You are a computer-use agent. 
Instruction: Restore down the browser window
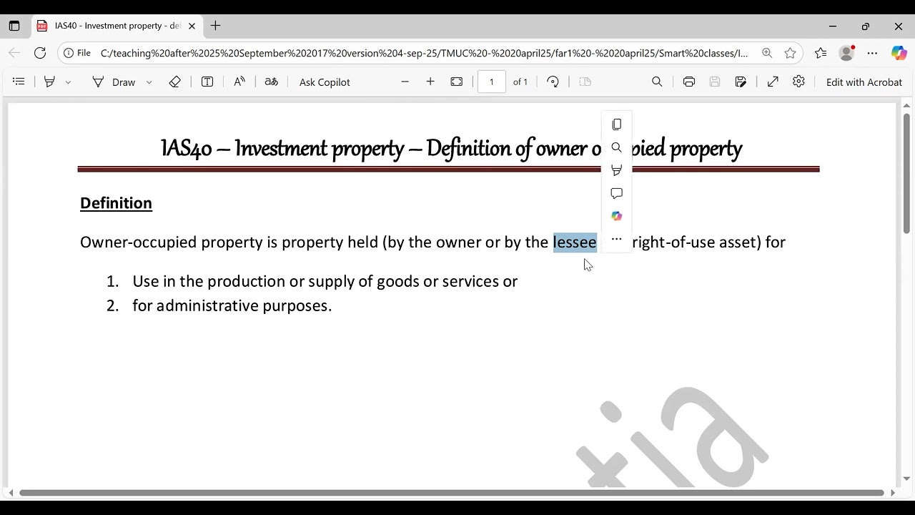[866, 26]
